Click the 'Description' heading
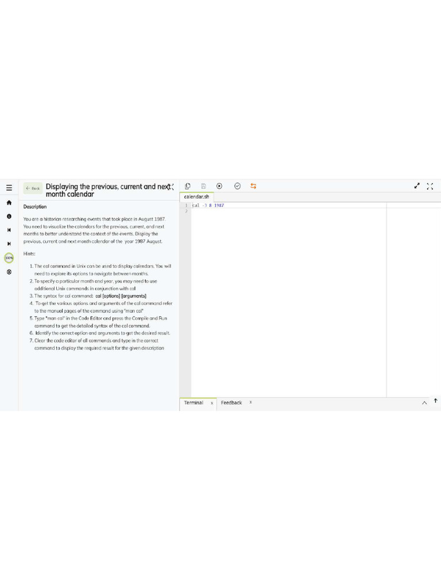 (35, 207)
